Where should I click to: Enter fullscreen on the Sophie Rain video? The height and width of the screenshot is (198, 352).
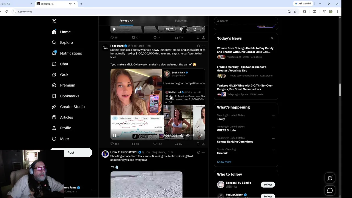[x=201, y=136]
